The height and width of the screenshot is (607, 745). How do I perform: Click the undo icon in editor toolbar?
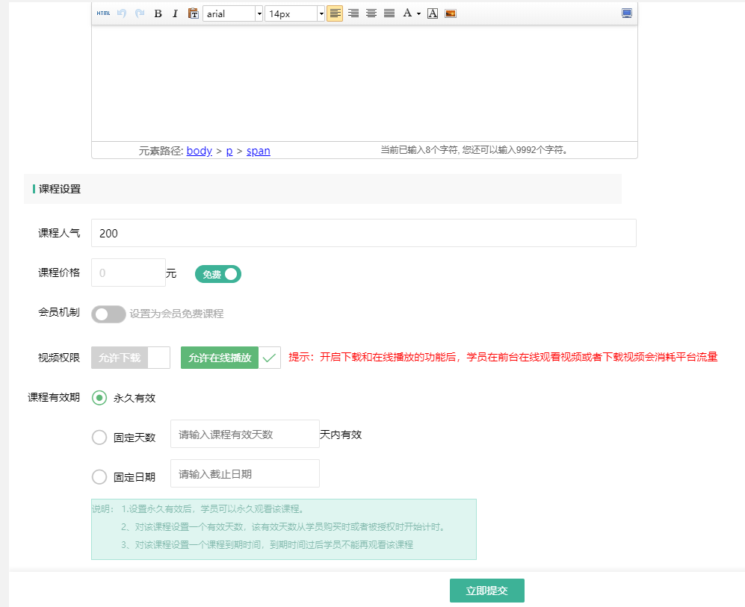pos(122,13)
